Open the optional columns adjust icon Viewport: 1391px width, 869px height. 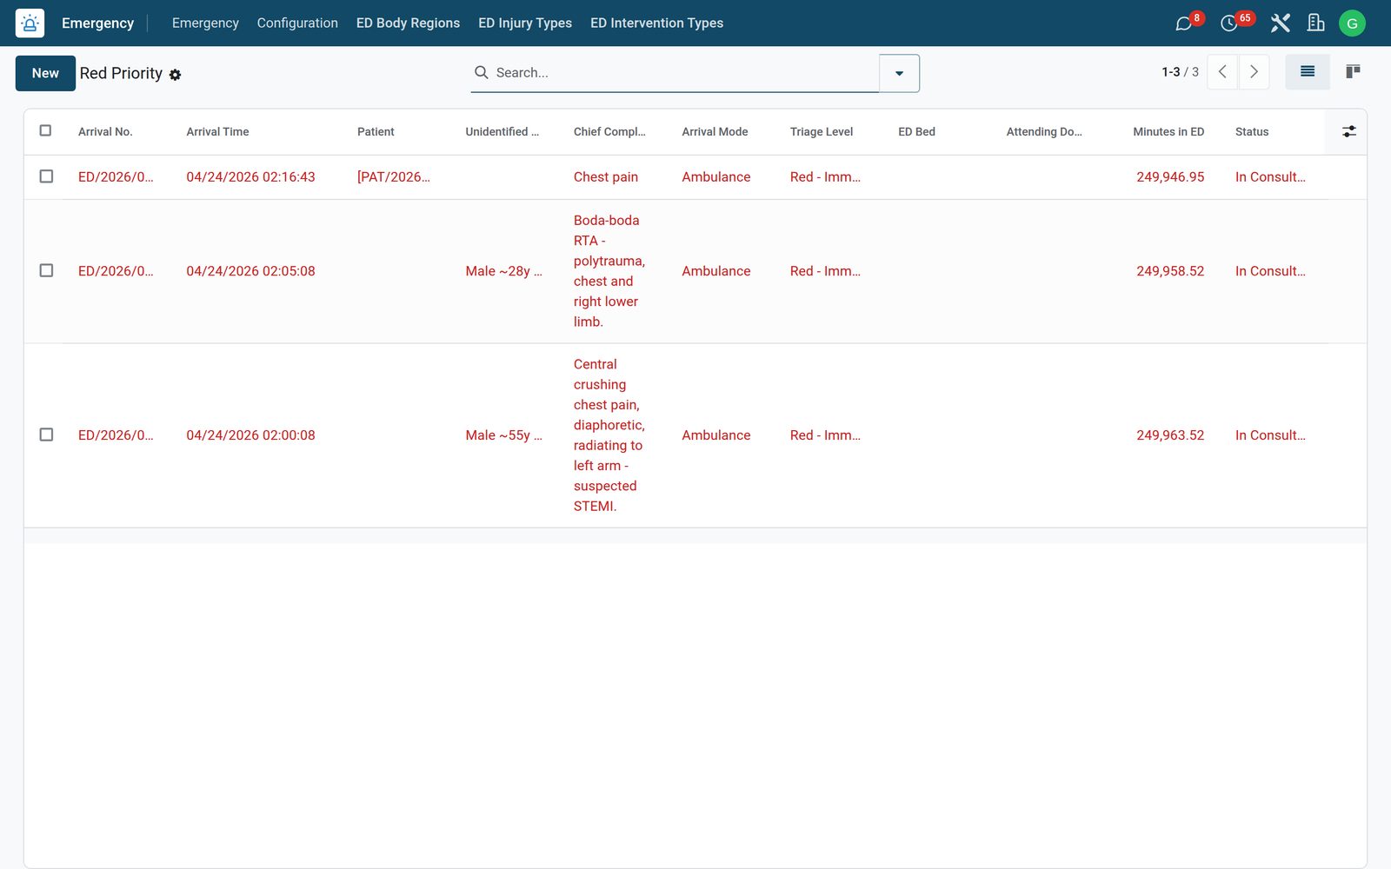click(1348, 131)
